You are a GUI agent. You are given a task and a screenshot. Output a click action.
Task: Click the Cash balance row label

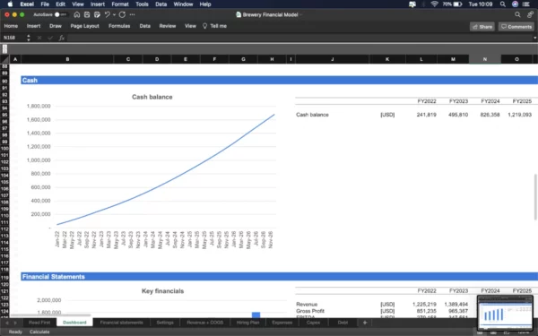click(x=312, y=115)
